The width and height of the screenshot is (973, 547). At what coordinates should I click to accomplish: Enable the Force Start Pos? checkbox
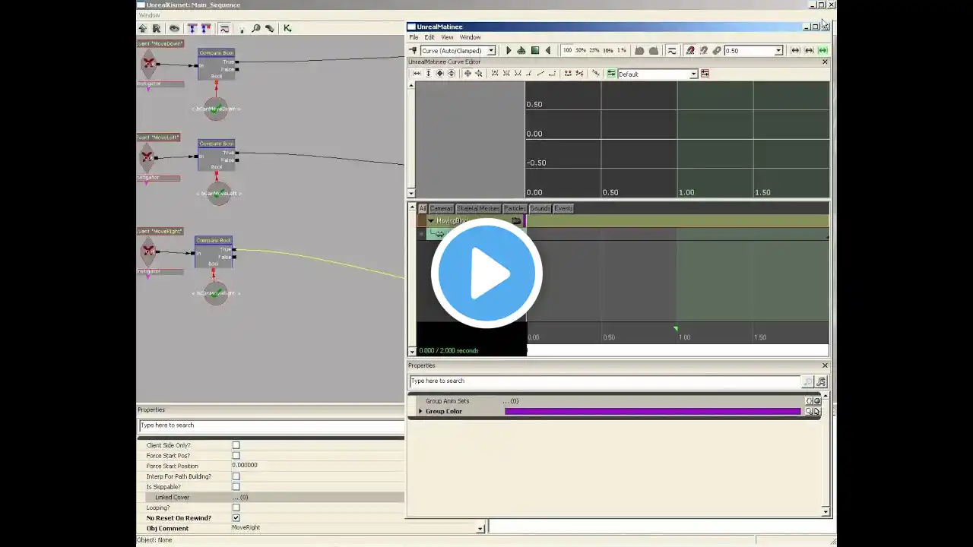[236, 456]
